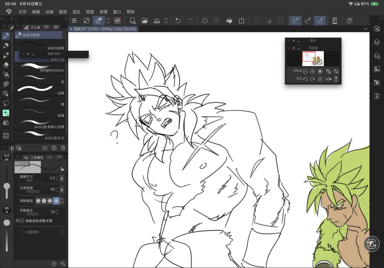Open the brush size dynamics dropdown
Screen dimensions: 384x268
(62, 178)
